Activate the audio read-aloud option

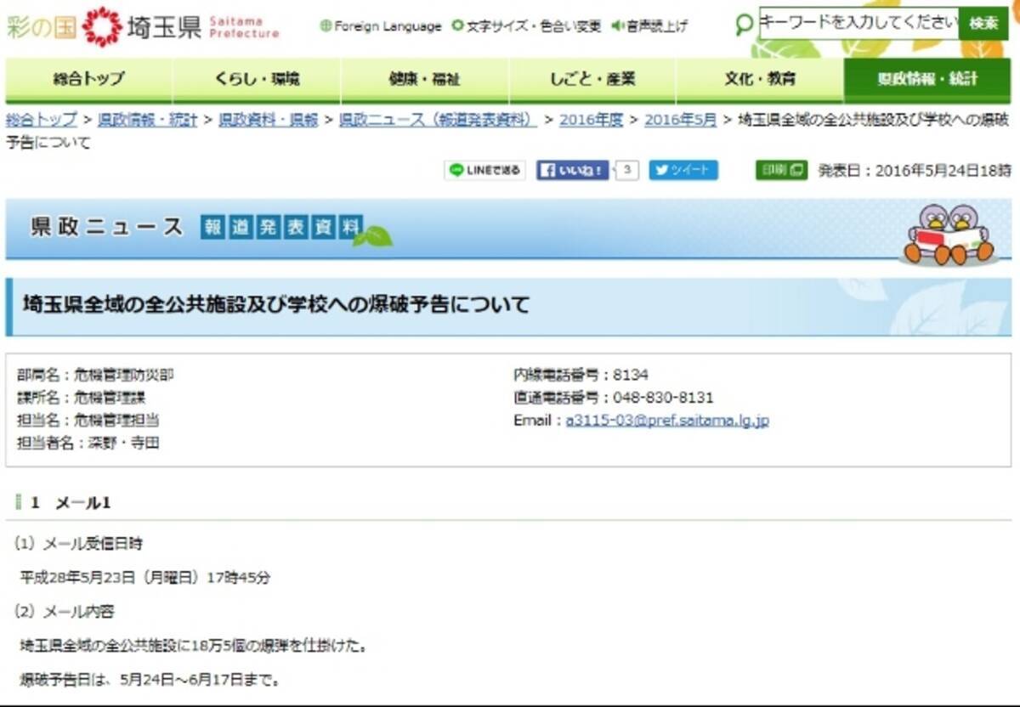[x=650, y=26]
